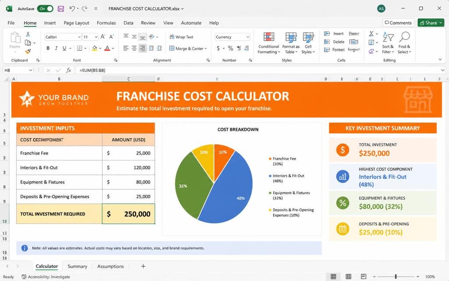Click the Save icon in title bar
Image resolution: width=449 pixels, height=281 pixels.
click(x=61, y=9)
